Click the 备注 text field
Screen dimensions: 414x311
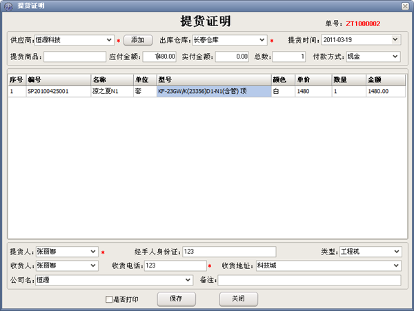[309, 280]
